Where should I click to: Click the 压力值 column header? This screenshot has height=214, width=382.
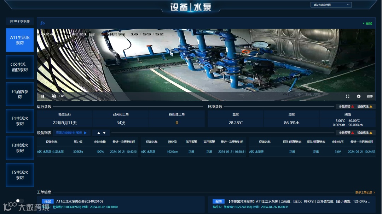tap(78, 142)
